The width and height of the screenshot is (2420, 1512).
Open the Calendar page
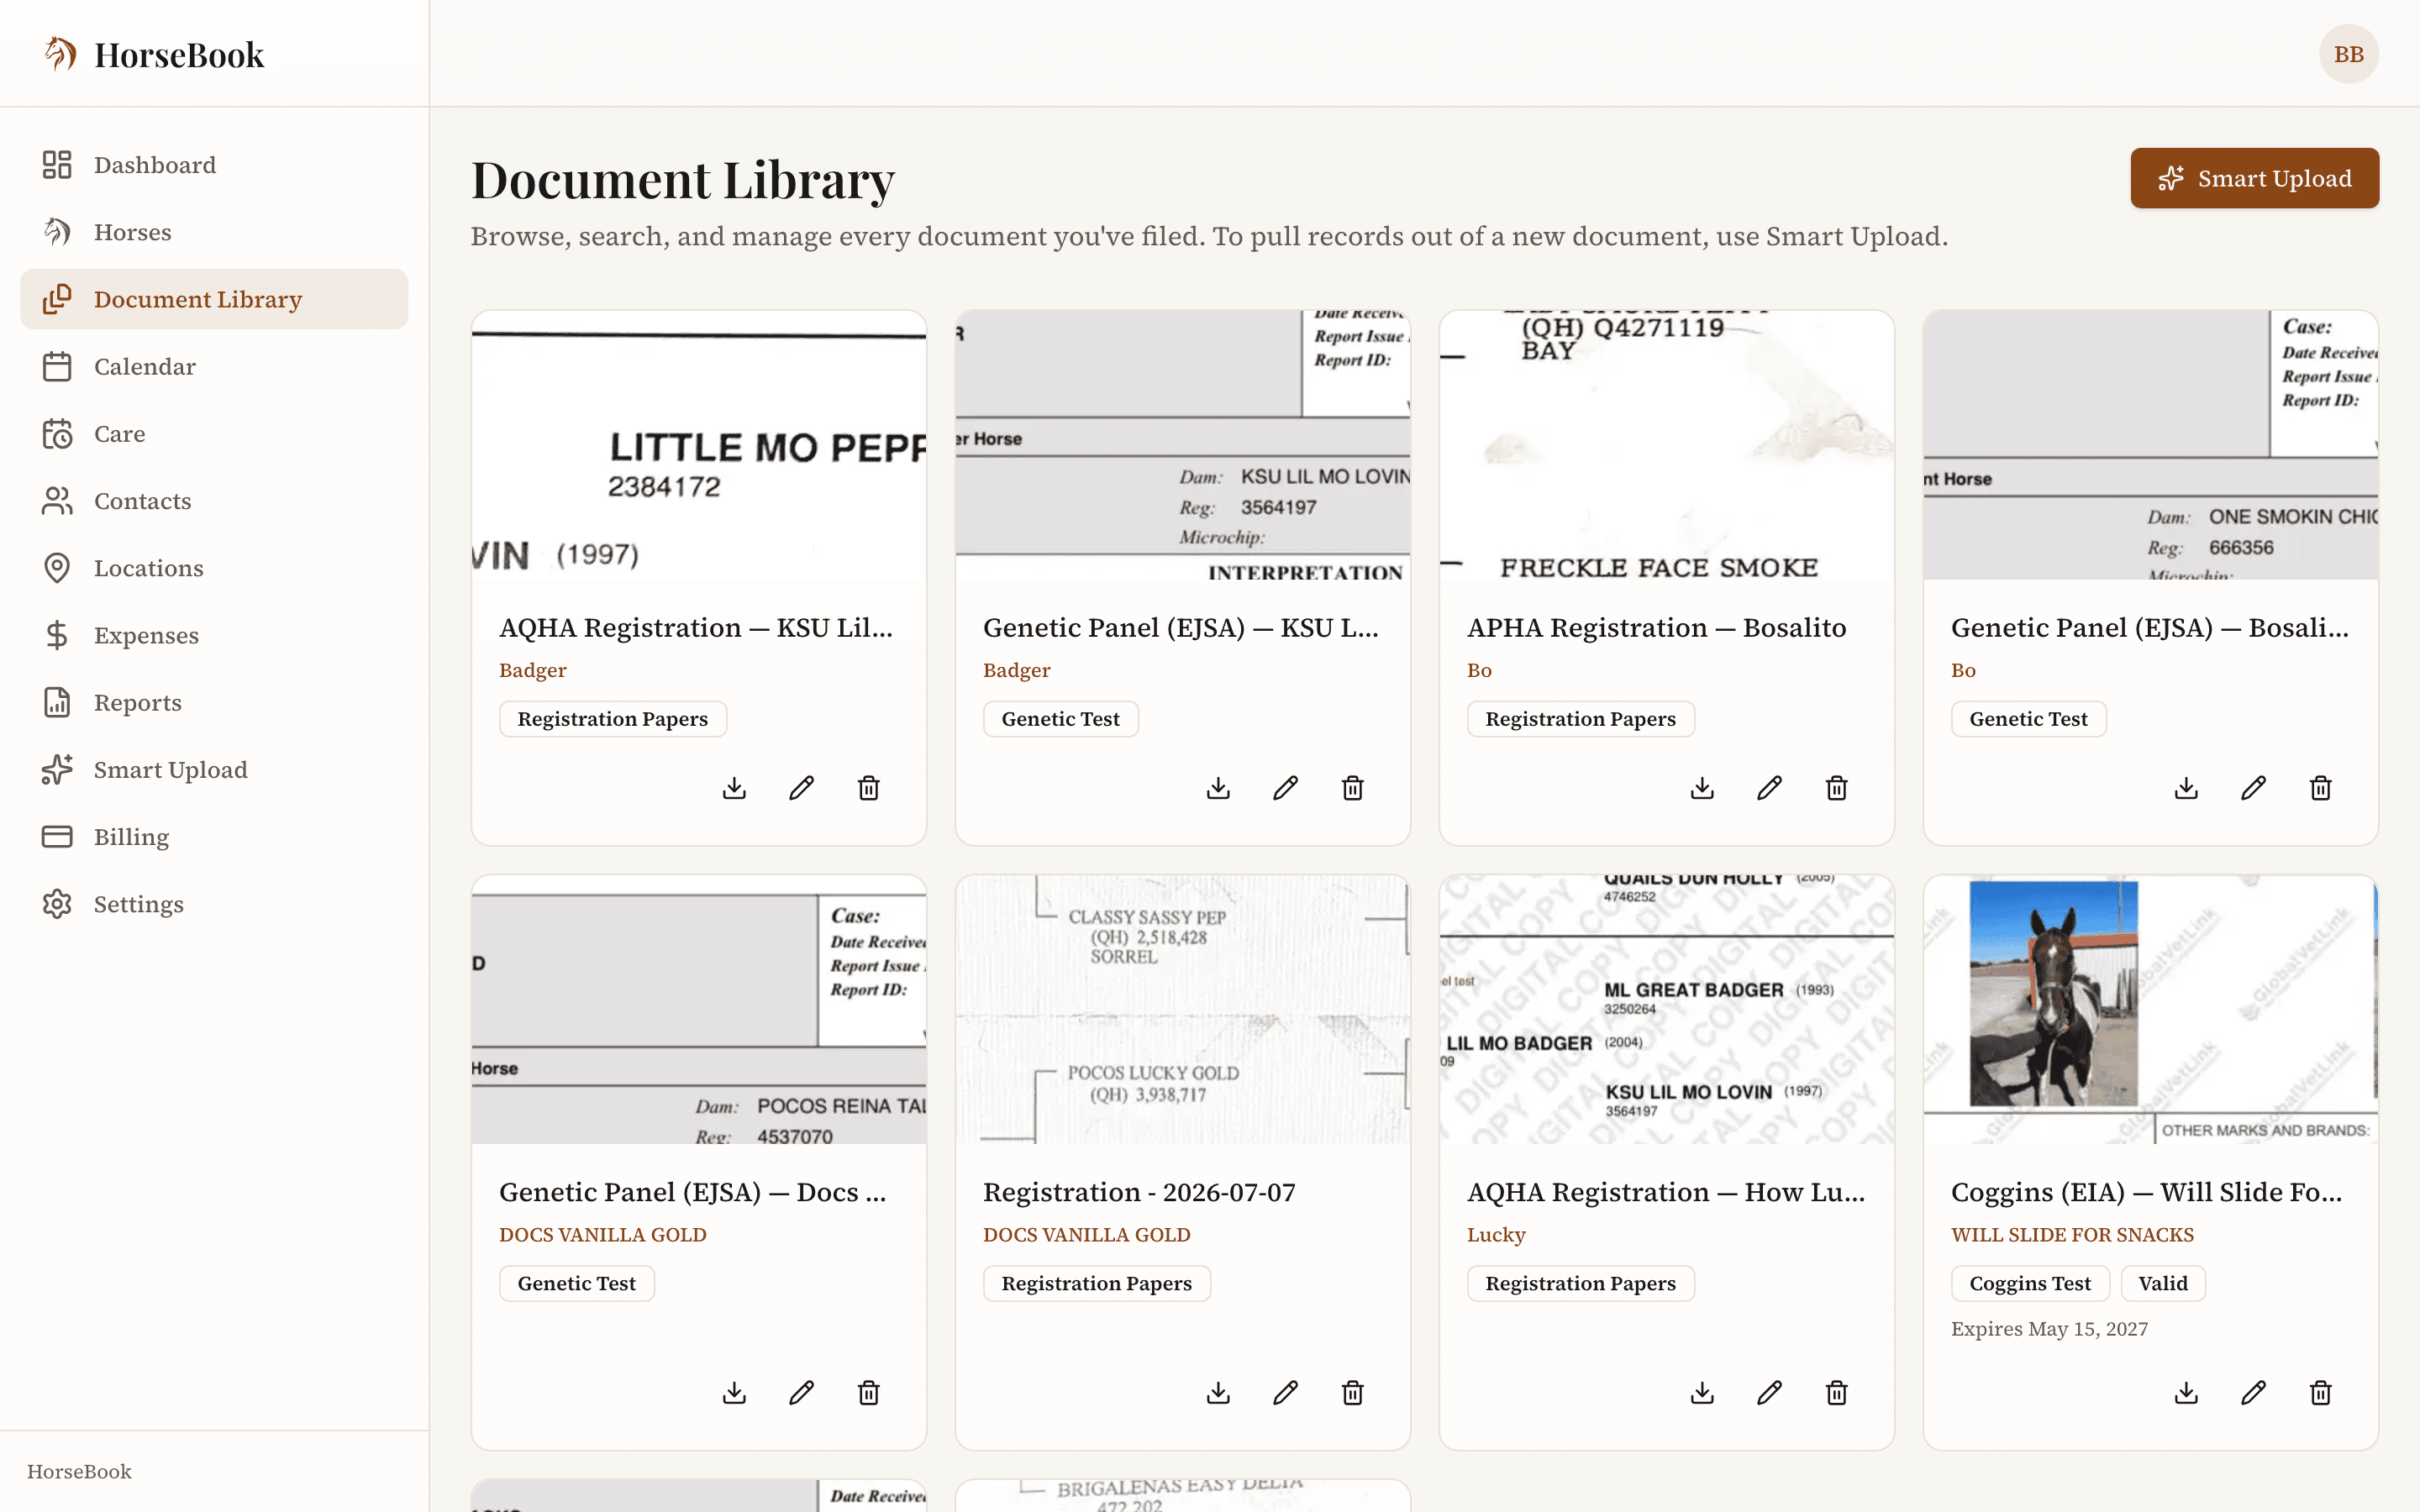[x=214, y=366]
